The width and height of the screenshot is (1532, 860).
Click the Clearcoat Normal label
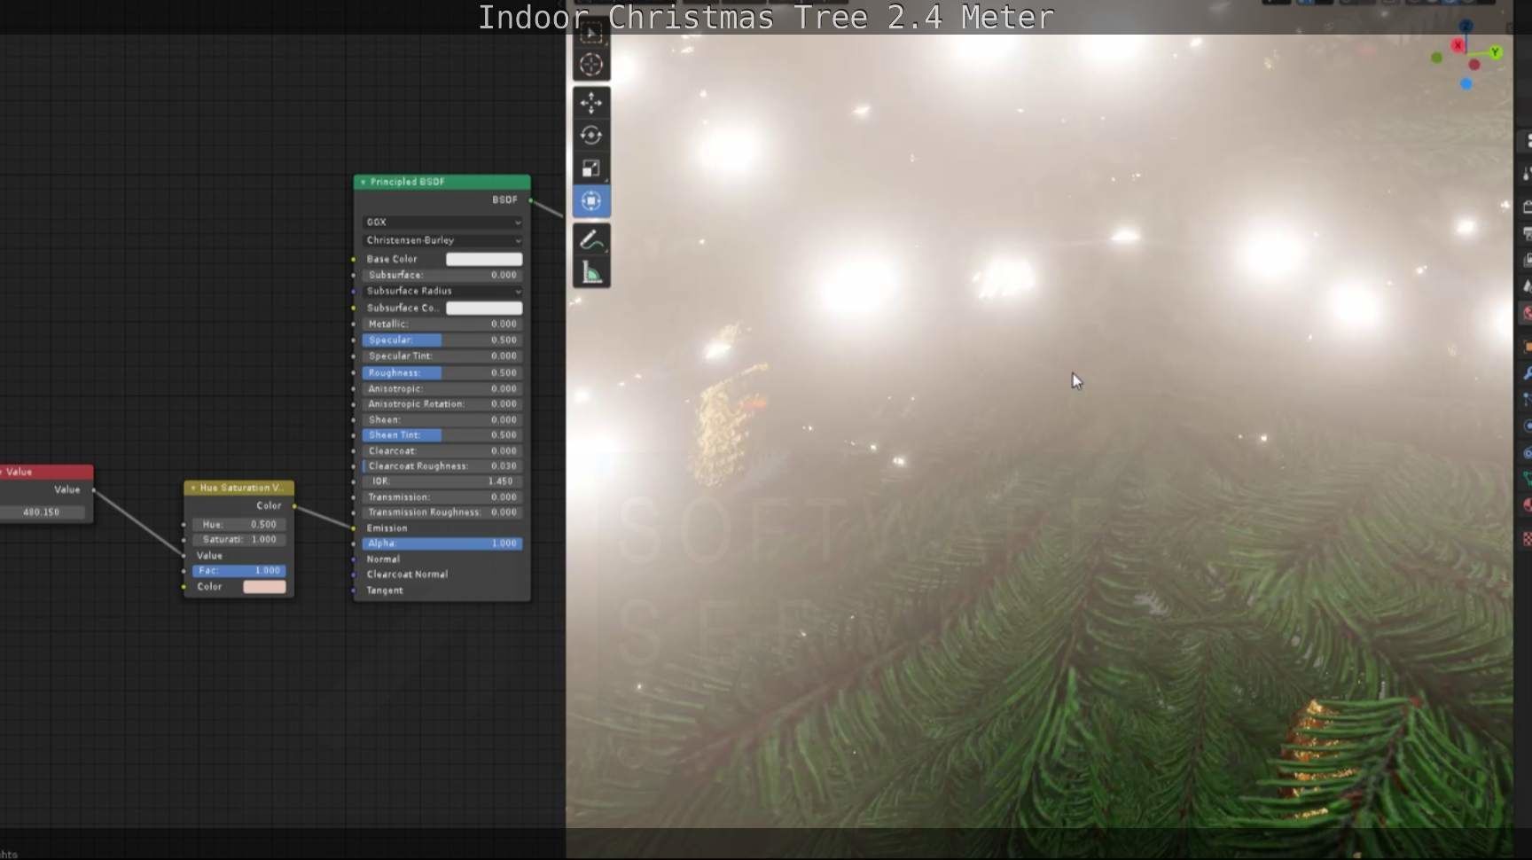(407, 575)
